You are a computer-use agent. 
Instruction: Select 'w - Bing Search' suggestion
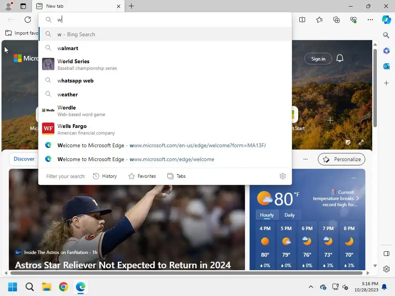point(165,34)
